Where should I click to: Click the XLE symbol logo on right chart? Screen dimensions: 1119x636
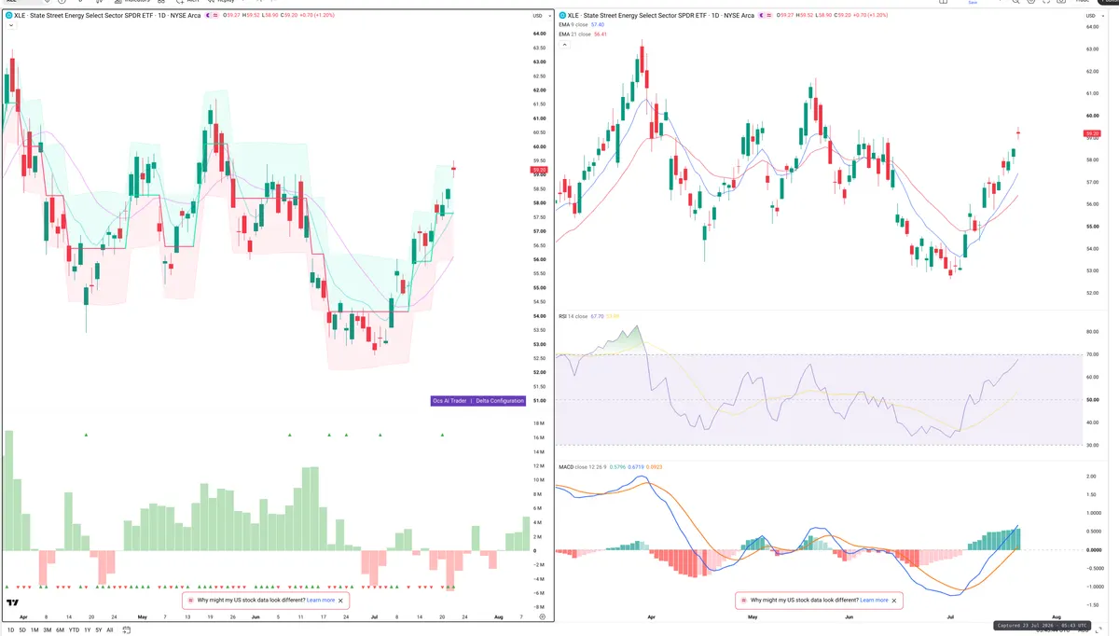[562, 15]
